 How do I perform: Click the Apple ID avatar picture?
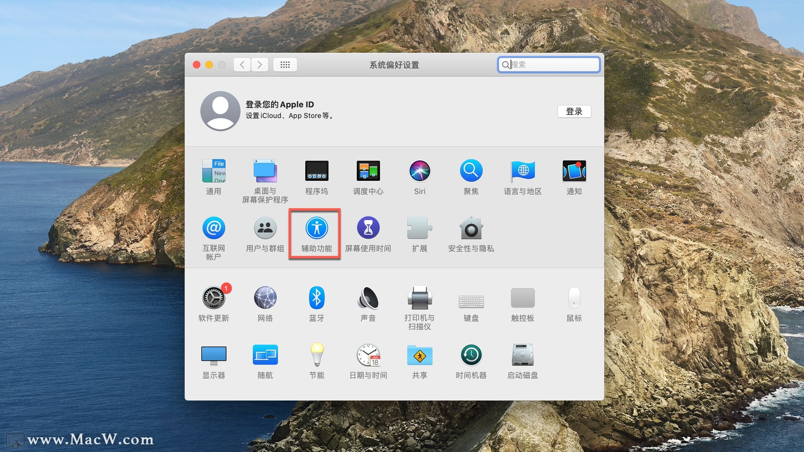tap(220, 111)
